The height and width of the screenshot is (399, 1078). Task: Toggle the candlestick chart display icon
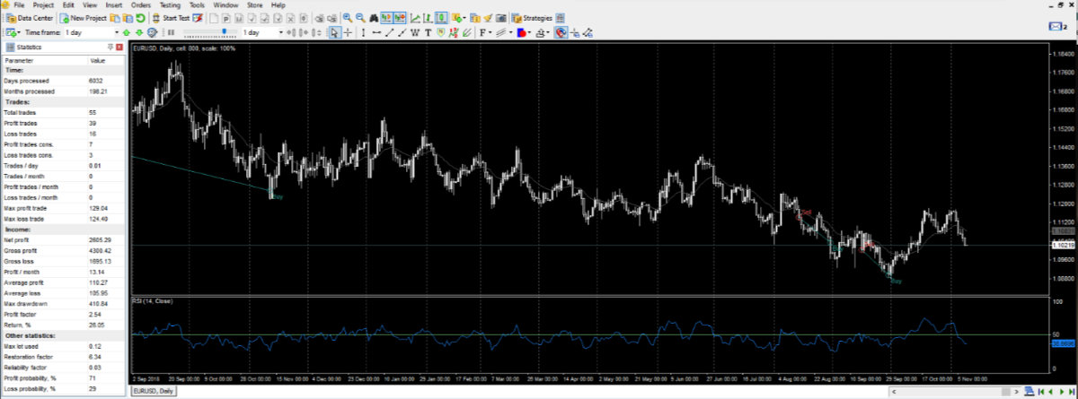pyautogui.click(x=441, y=18)
